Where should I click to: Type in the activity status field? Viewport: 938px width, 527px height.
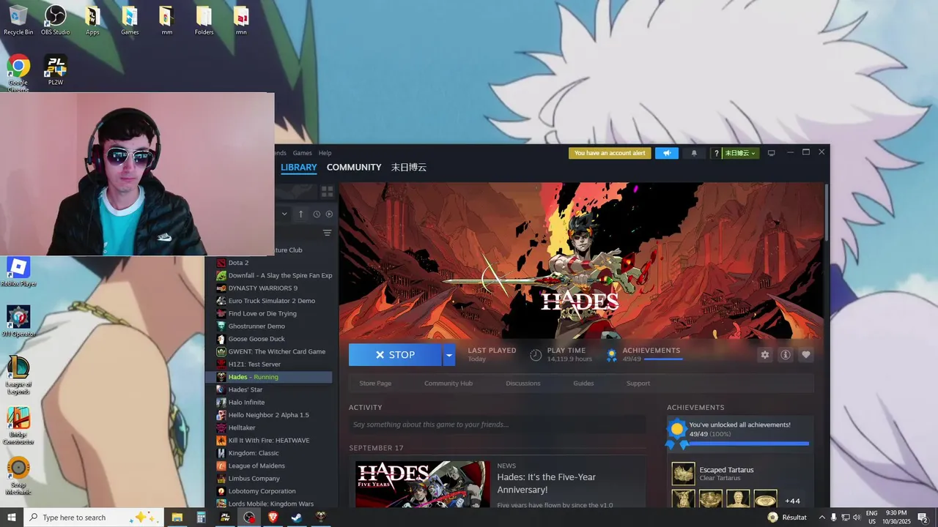pyautogui.click(x=497, y=425)
